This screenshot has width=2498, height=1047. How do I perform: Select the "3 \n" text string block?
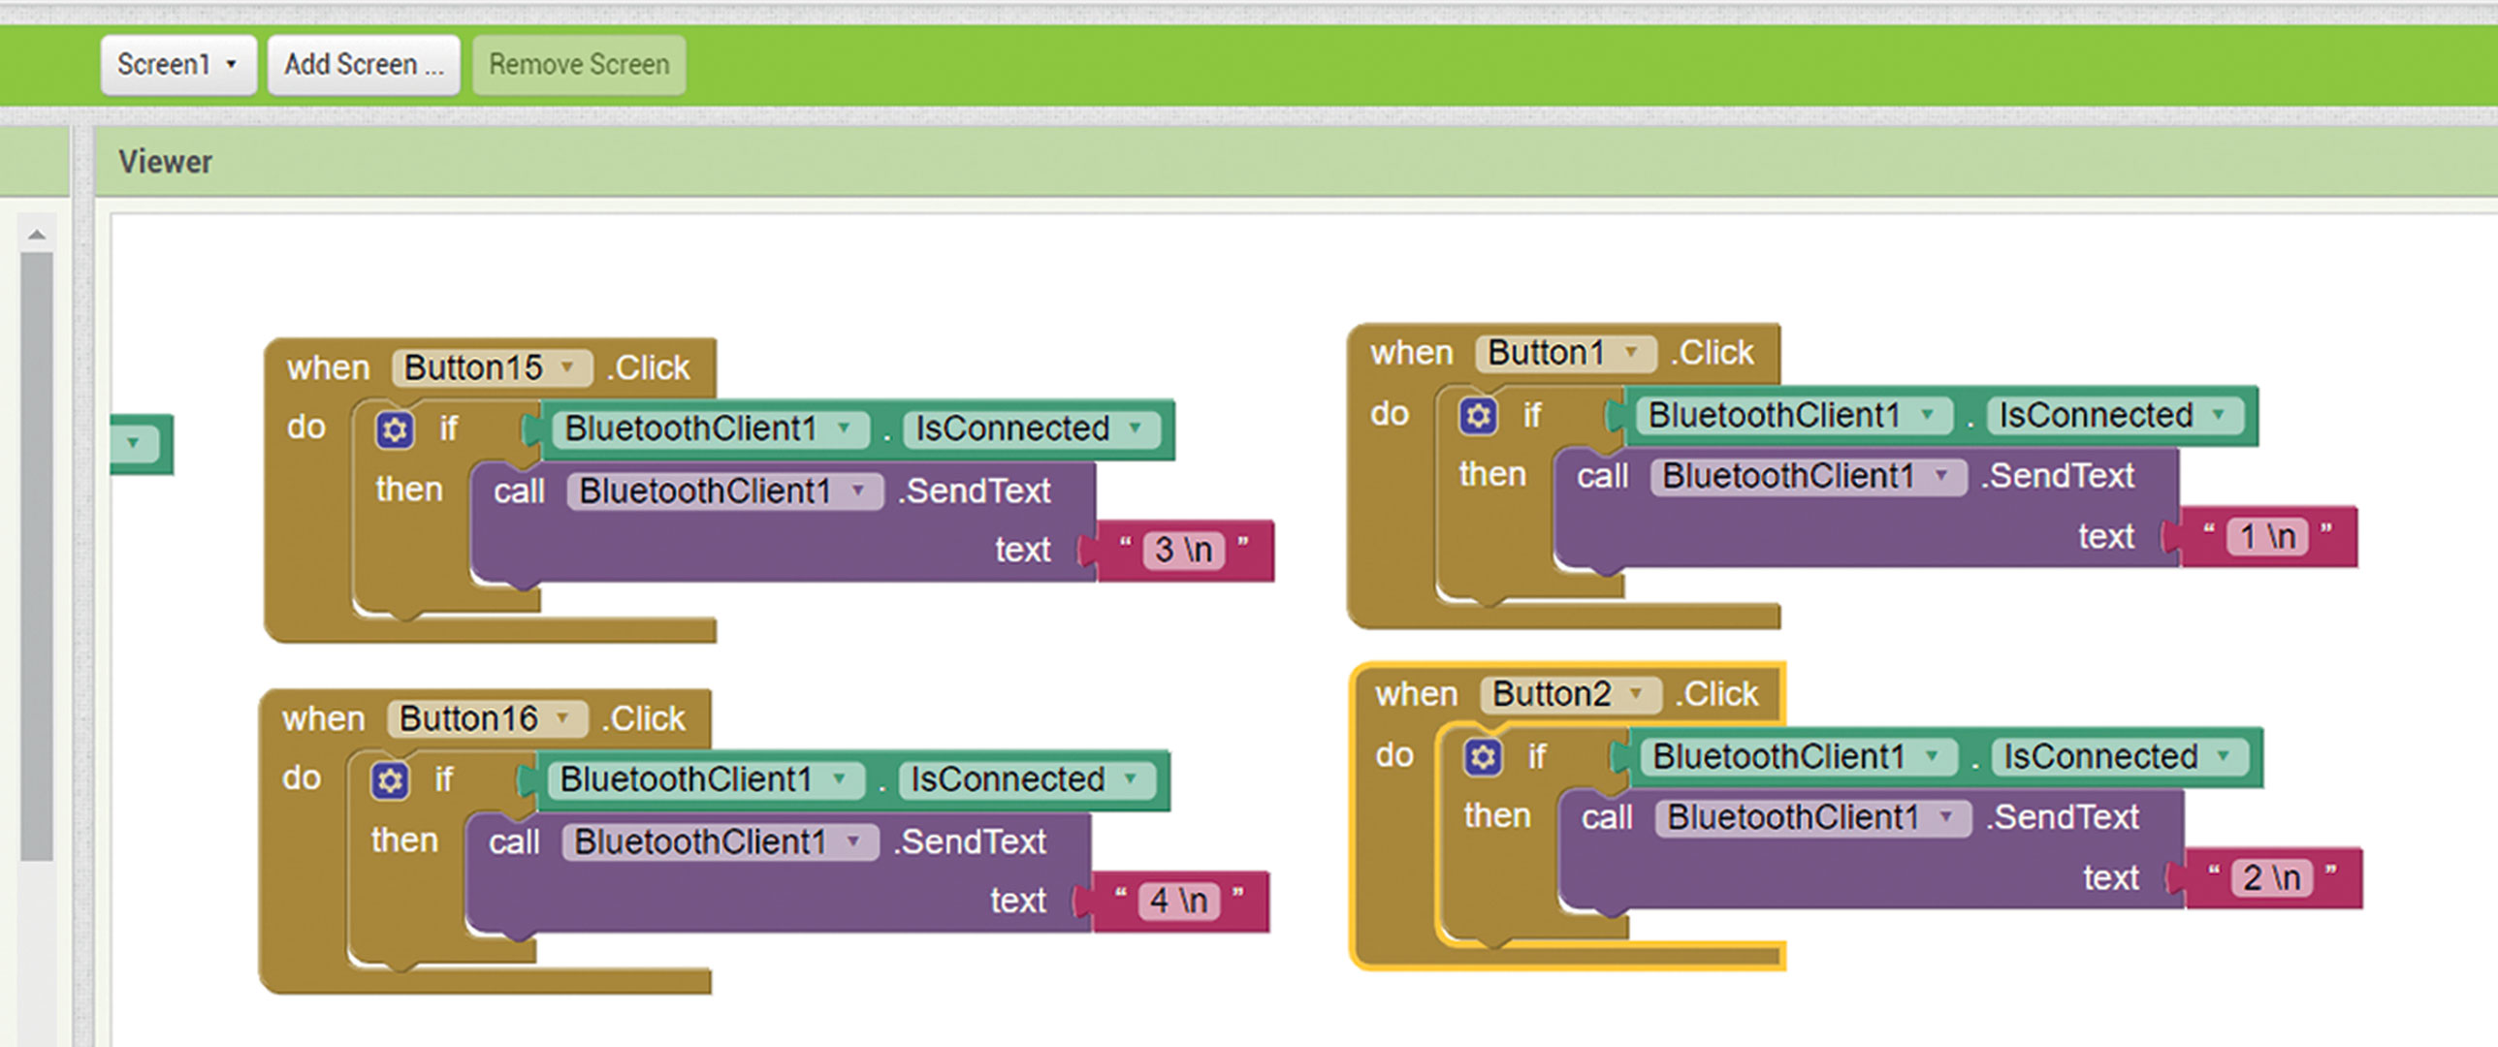click(x=1183, y=551)
